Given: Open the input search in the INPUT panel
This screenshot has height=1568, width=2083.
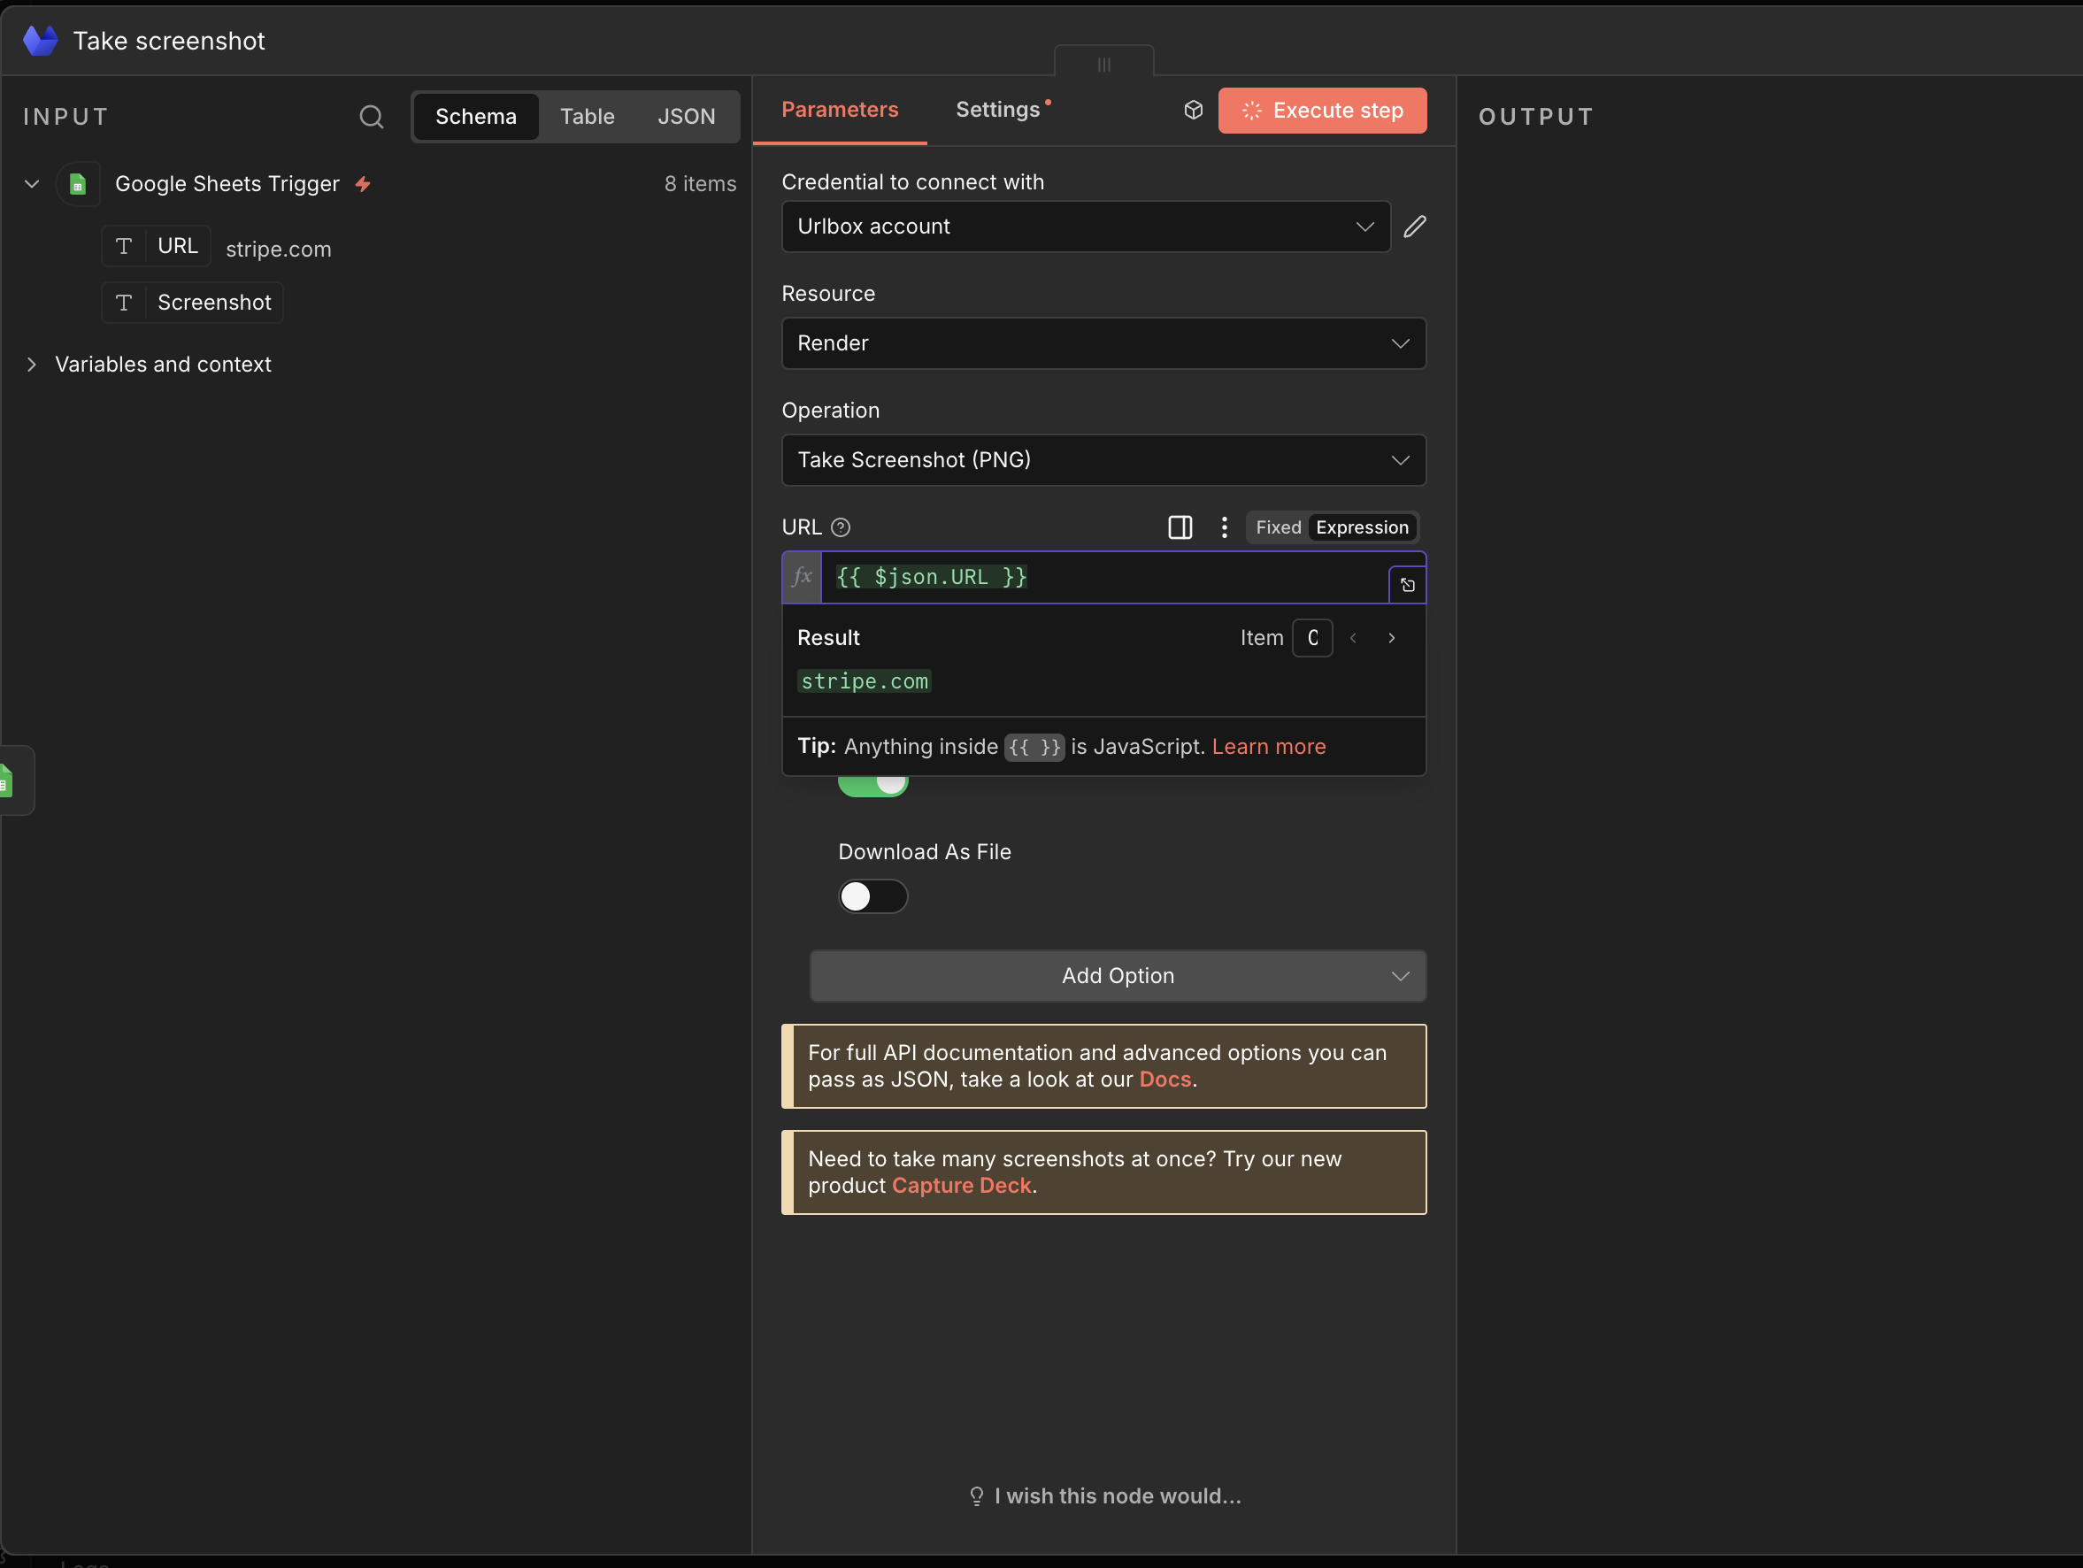Looking at the screenshot, I should (x=371, y=116).
